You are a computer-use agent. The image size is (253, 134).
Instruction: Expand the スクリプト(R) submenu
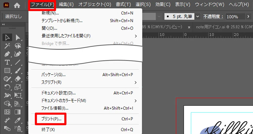(x=85, y=82)
